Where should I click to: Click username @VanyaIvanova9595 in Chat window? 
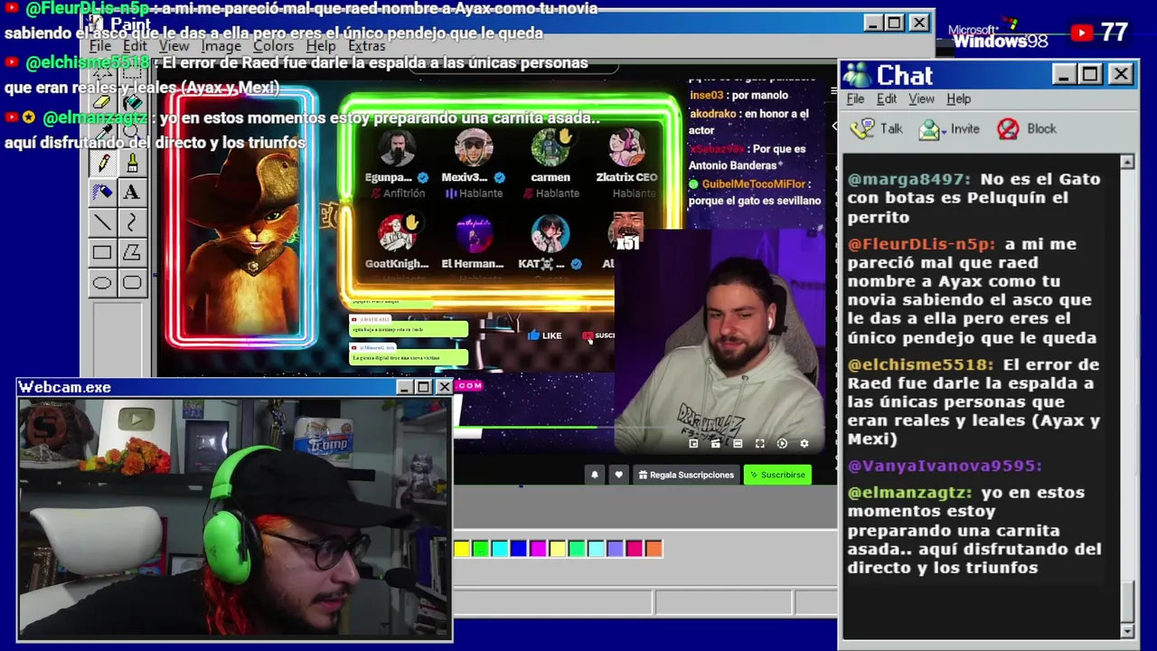coord(945,466)
